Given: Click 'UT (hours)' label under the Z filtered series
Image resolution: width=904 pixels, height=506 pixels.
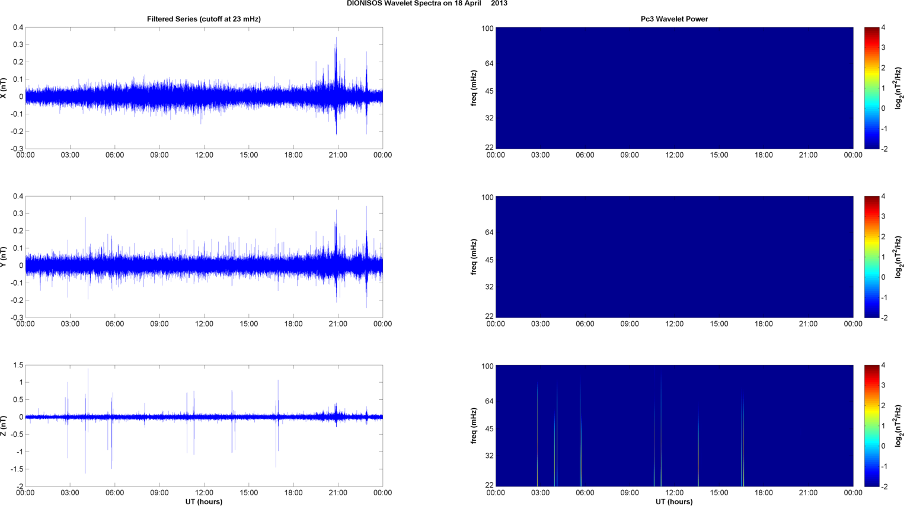Looking at the screenshot, I should (x=204, y=502).
